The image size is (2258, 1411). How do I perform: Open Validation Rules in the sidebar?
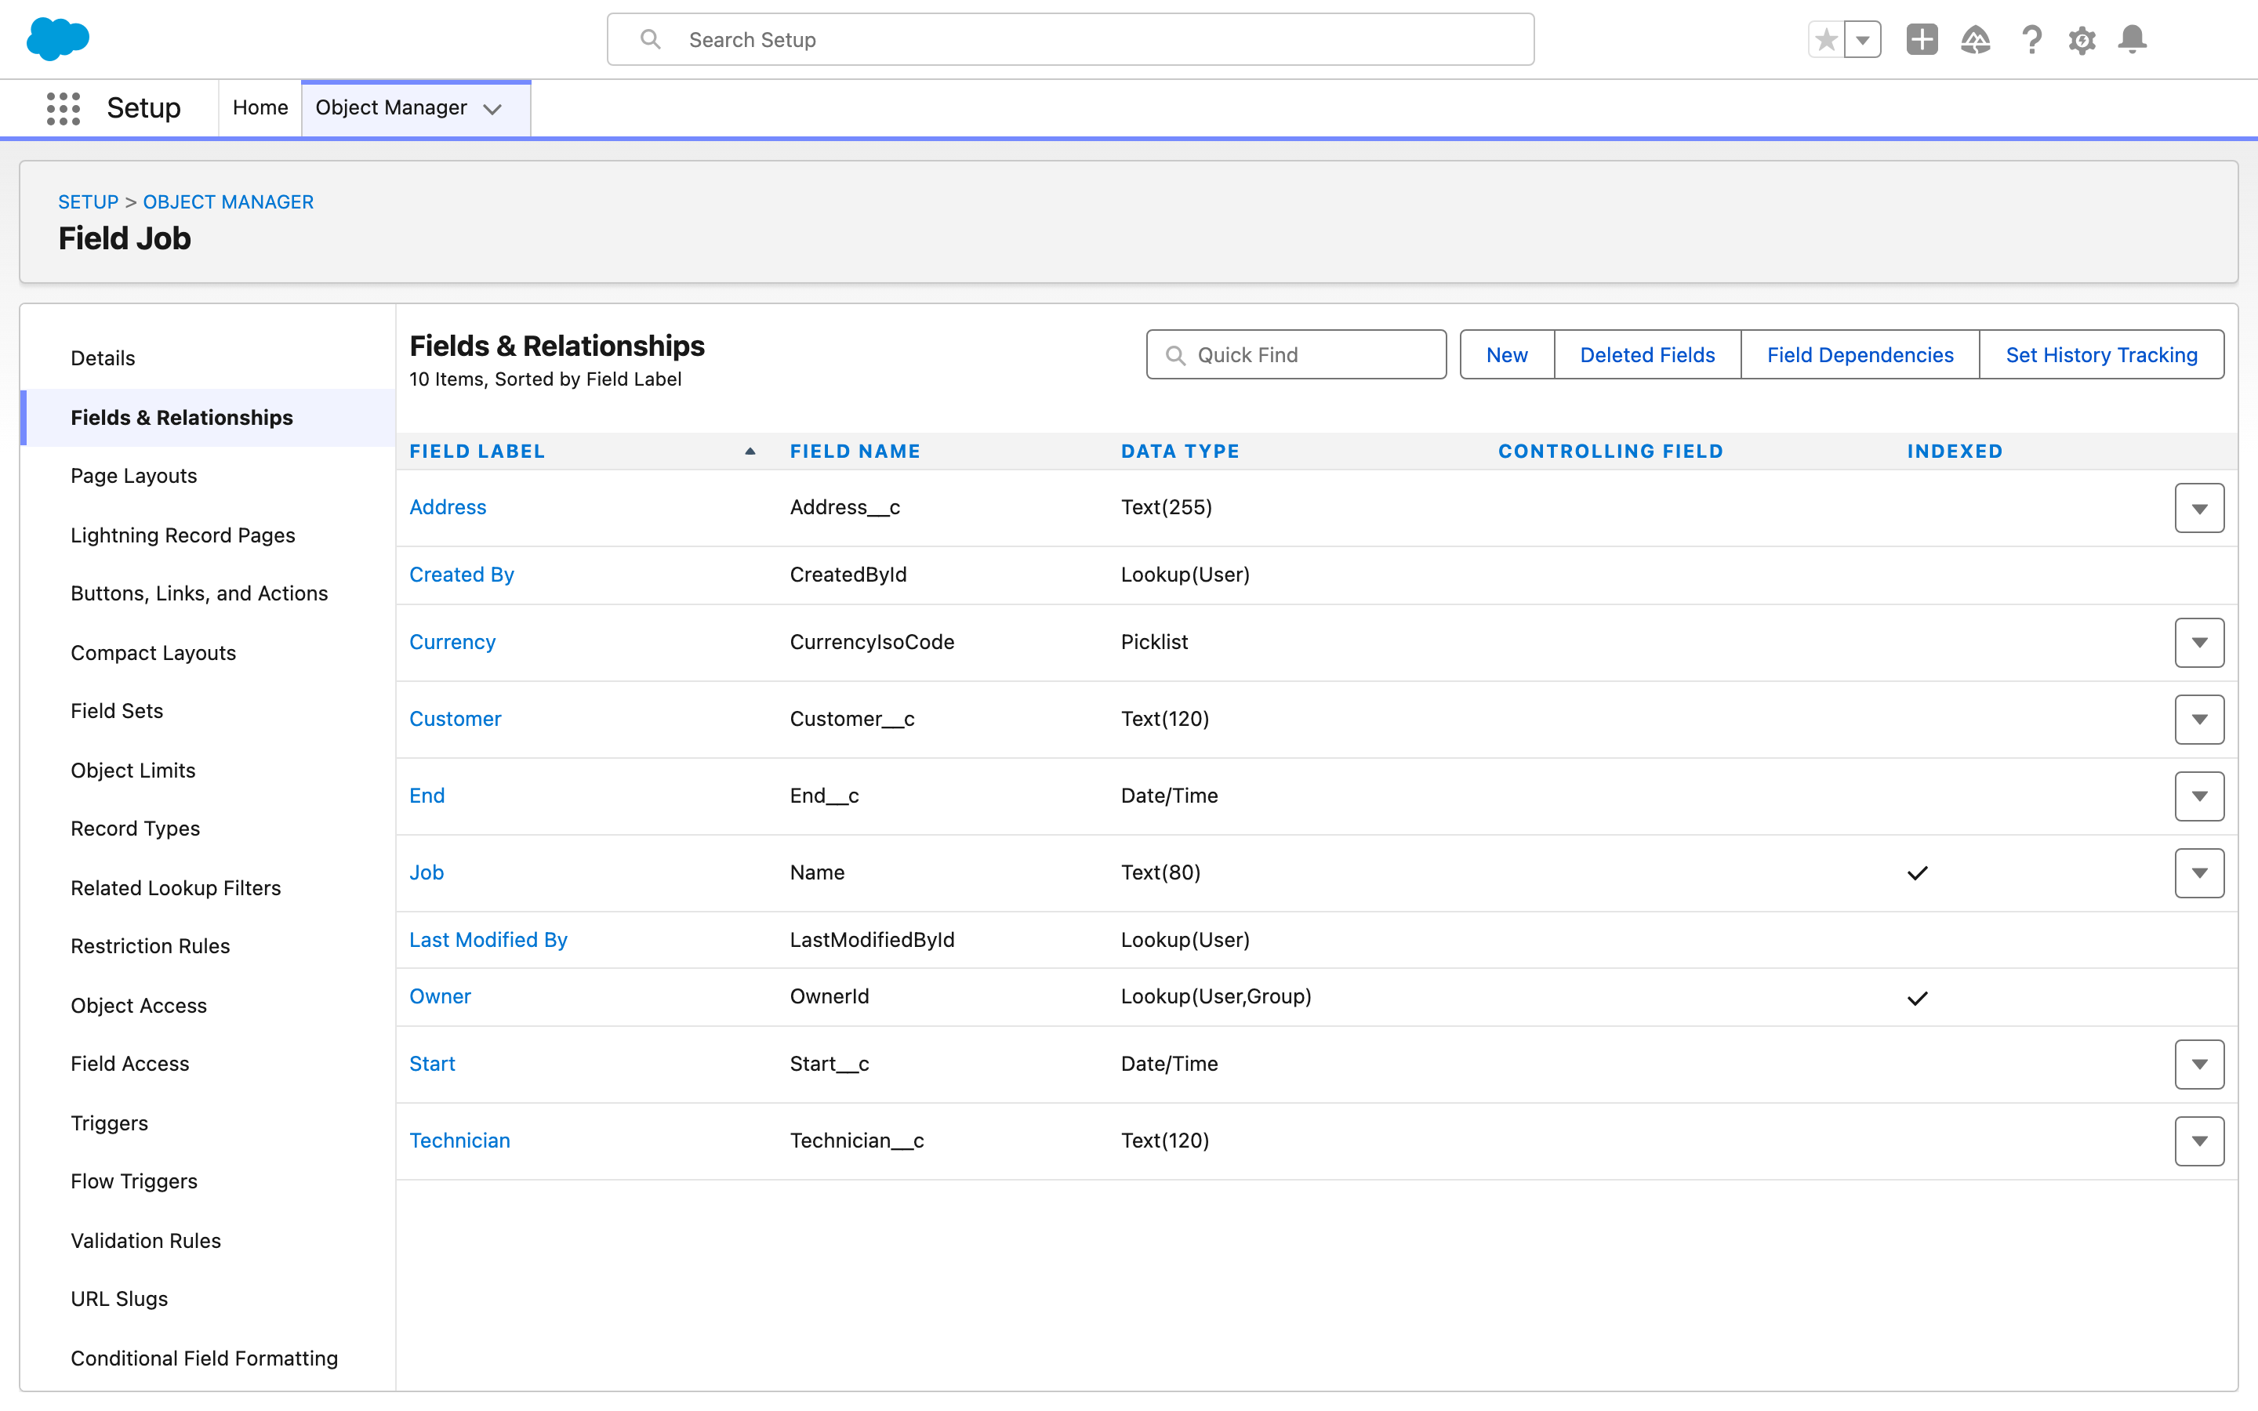[x=146, y=1240]
